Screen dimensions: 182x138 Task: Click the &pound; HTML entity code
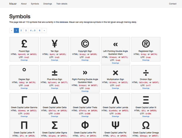22,54
